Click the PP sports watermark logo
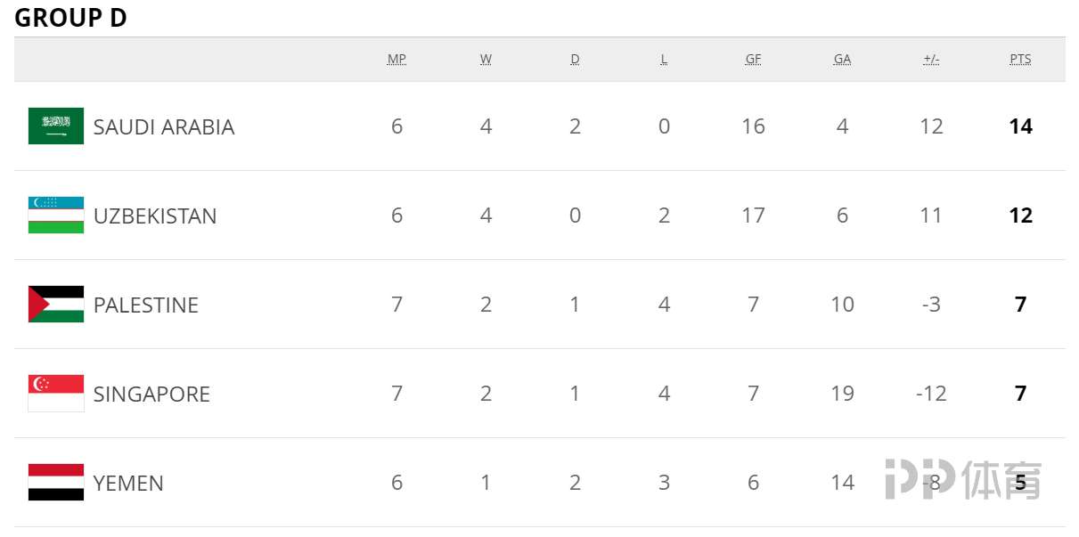Image resolution: width=1079 pixels, height=537 pixels. [x=962, y=479]
